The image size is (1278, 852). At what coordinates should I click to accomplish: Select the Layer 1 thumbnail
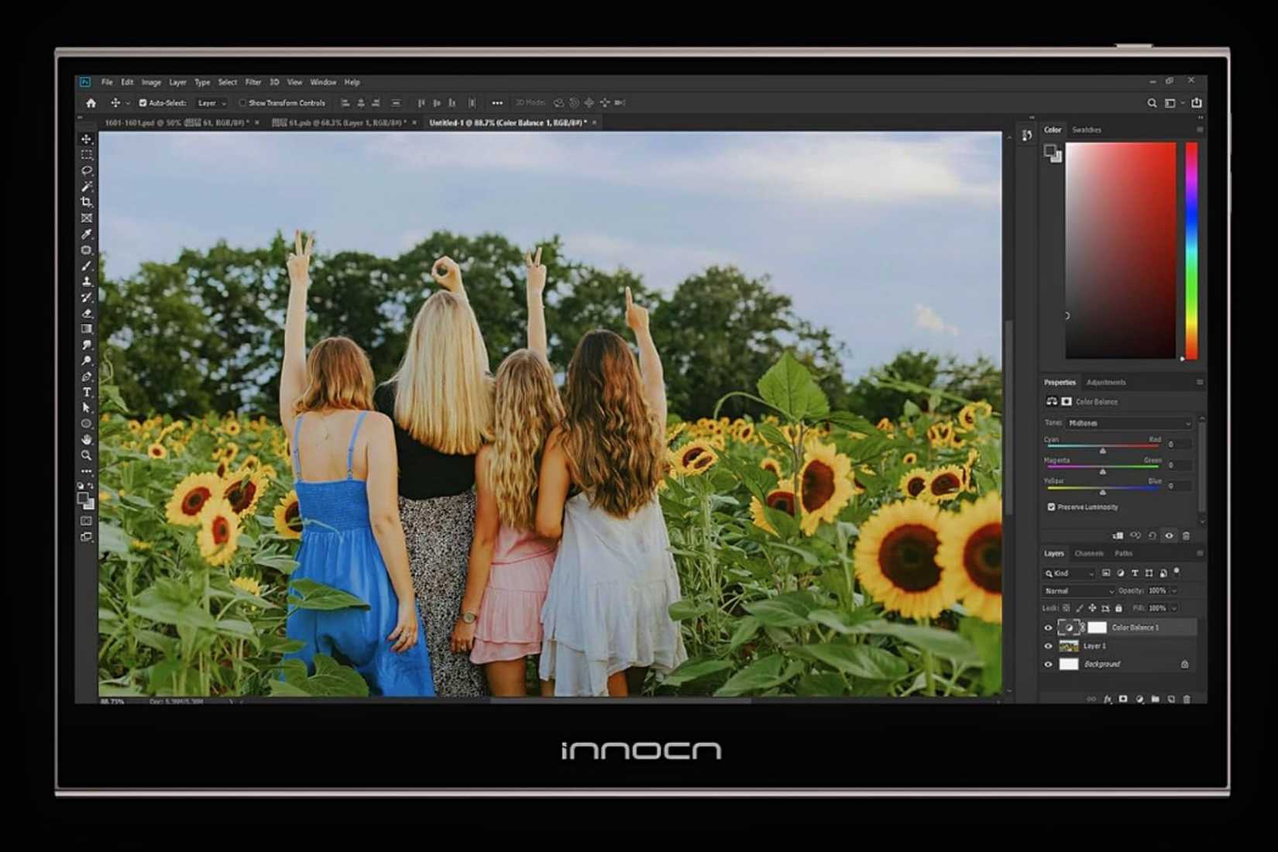pyautogui.click(x=1068, y=645)
